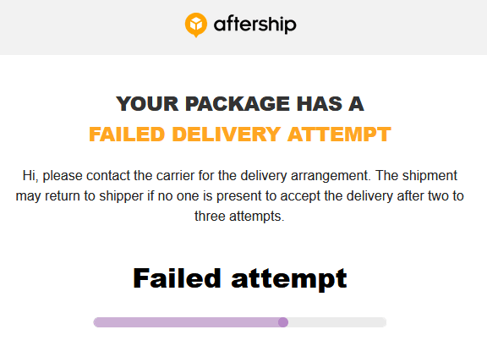The height and width of the screenshot is (346, 487).
Task: Click the bold 'Failed attempt' status title
Action: click(240, 278)
